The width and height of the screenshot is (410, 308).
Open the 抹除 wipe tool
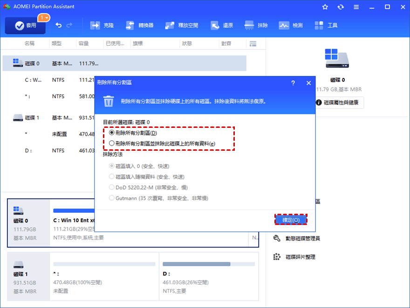(256, 25)
